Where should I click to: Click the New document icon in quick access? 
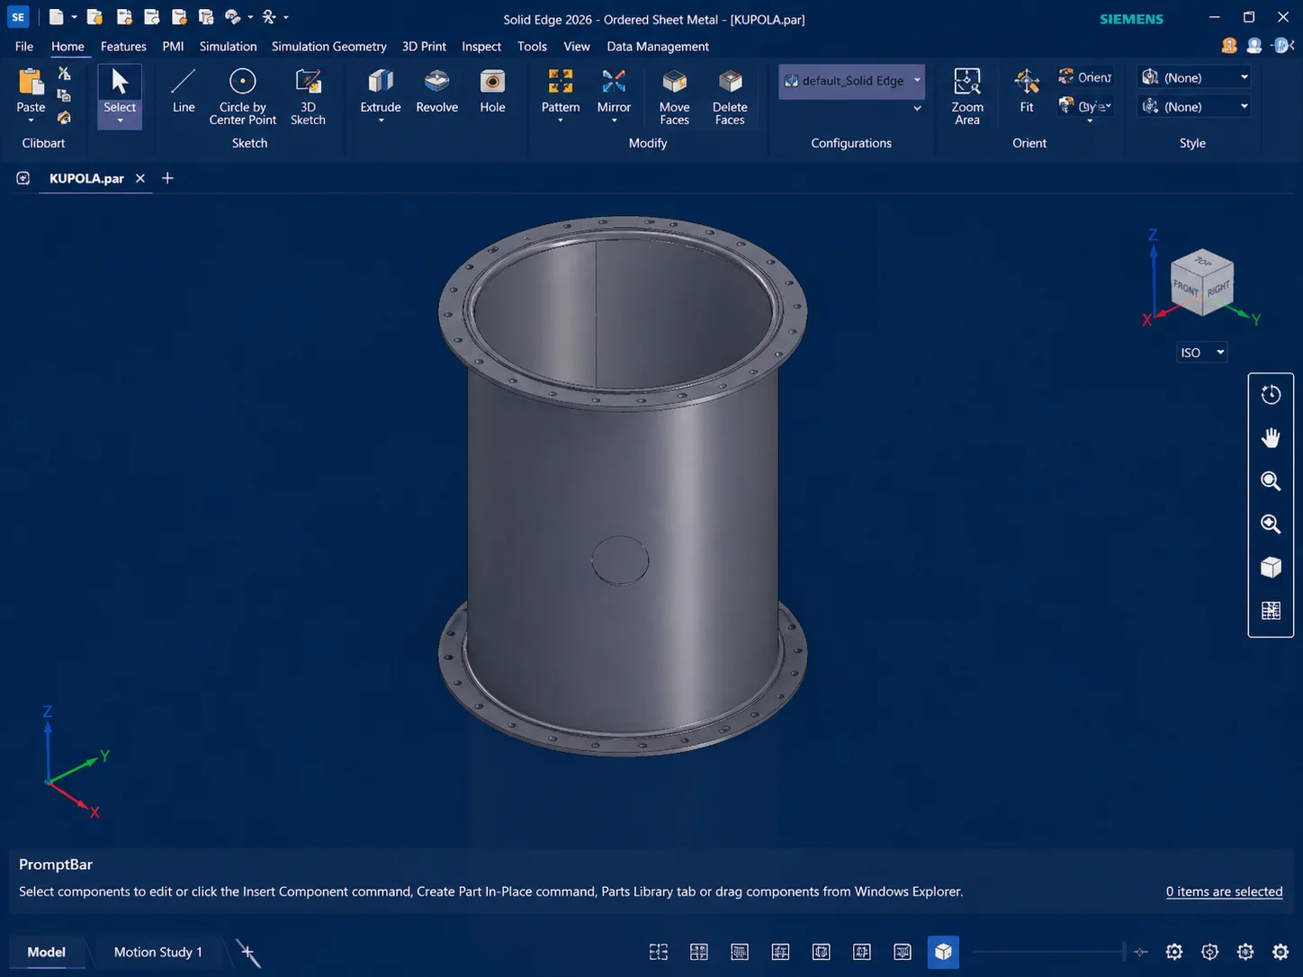pyautogui.click(x=56, y=17)
